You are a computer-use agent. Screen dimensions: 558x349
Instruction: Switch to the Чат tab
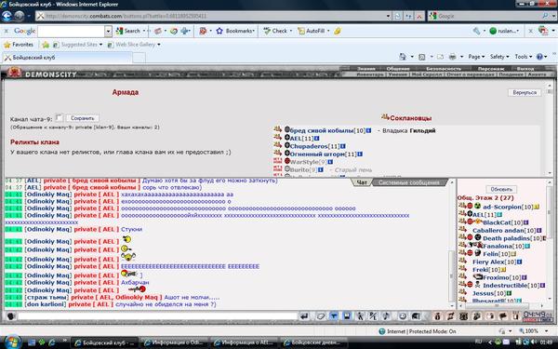point(362,182)
